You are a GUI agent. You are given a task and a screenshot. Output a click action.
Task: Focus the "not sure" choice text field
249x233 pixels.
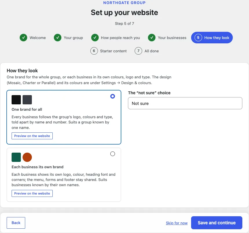tap(185, 103)
